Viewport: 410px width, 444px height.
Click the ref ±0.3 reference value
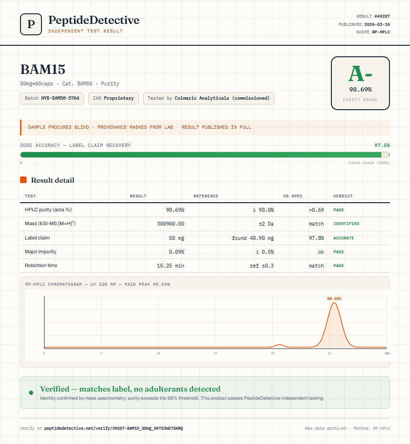click(262, 266)
